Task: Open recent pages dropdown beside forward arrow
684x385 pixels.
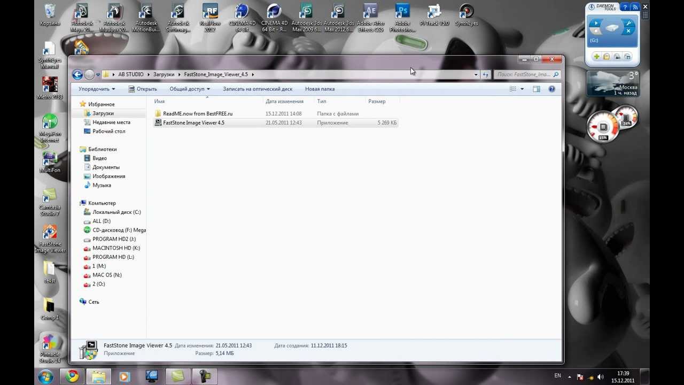Action: coord(98,74)
